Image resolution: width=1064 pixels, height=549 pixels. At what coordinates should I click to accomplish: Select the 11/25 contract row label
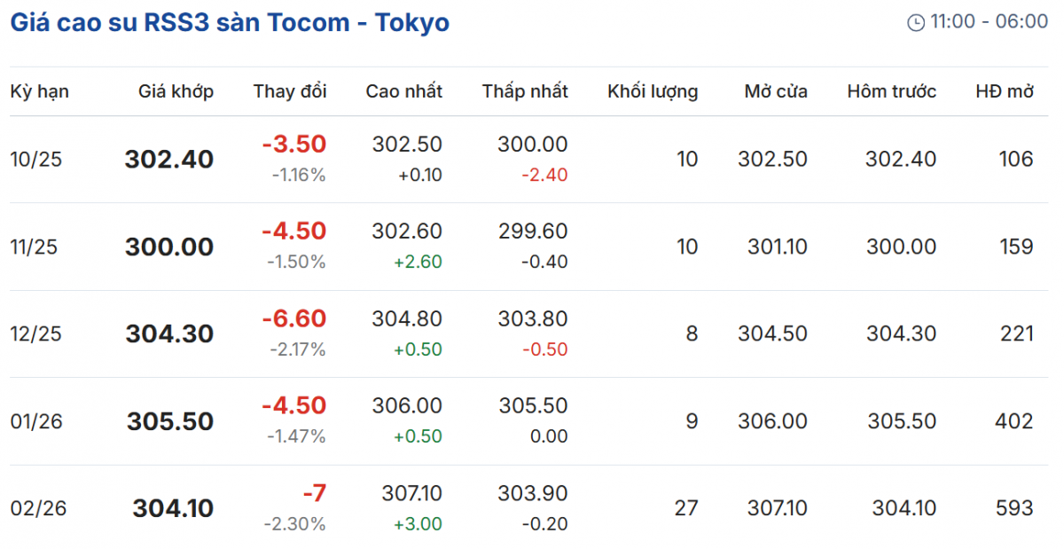tap(34, 247)
